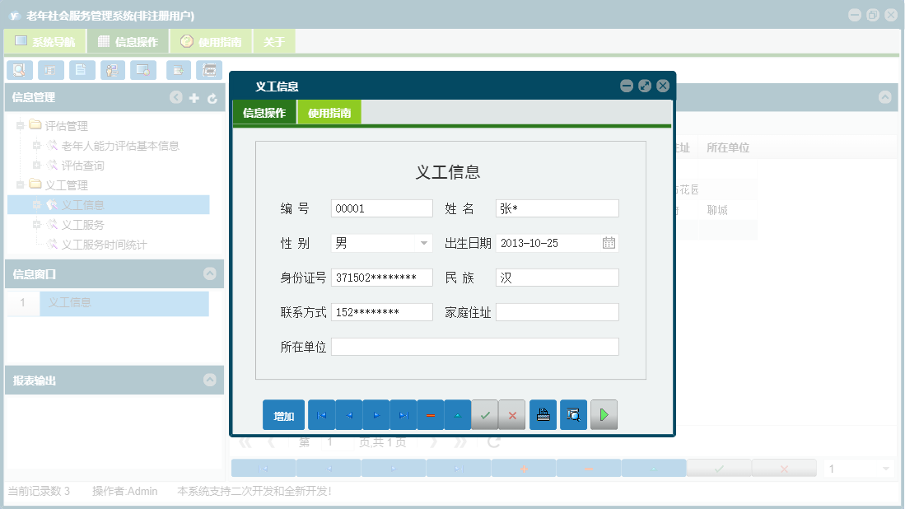Image resolution: width=905 pixels, height=509 pixels.
Task: Open the 关于 menu
Action: [x=273, y=40]
